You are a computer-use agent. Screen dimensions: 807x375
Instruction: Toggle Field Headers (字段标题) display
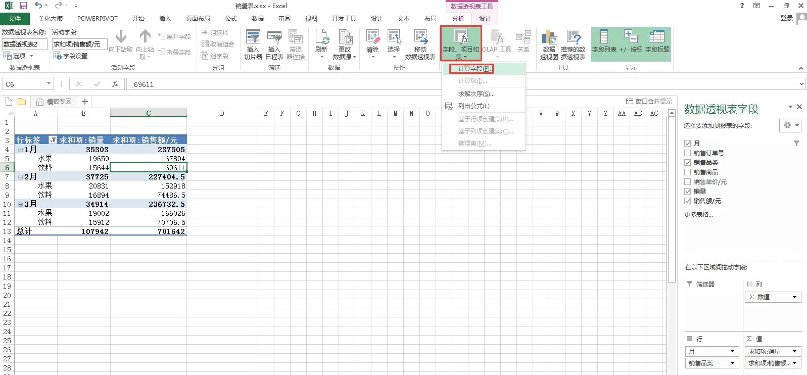657,41
